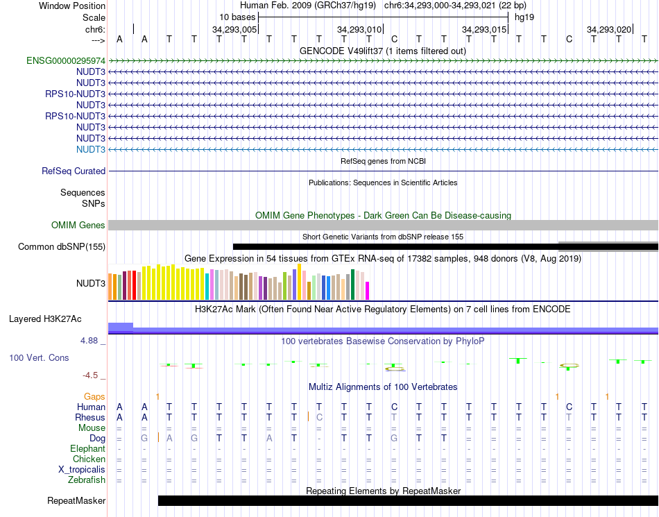Select the Mouse alignment row label
Image resolution: width=659 pixels, height=517 pixels.
point(92,428)
